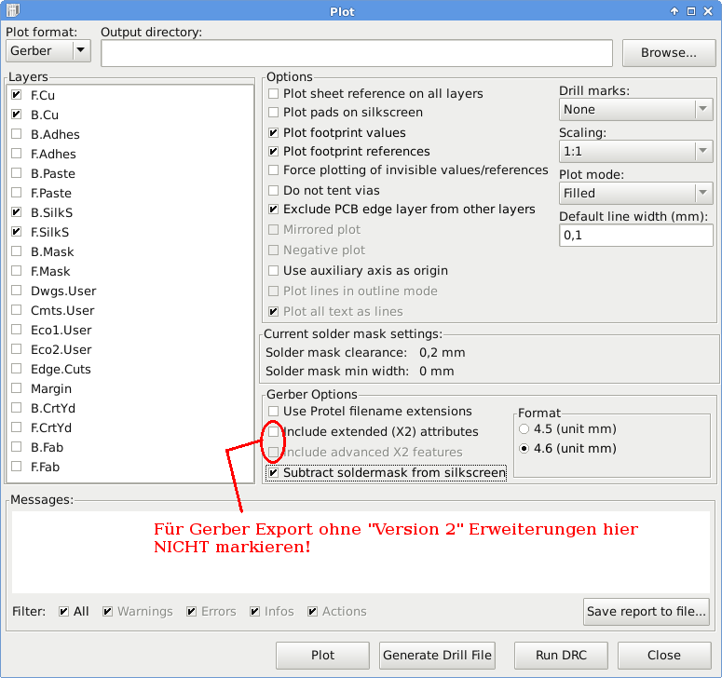Click the Generate Drill File button

tap(438, 656)
